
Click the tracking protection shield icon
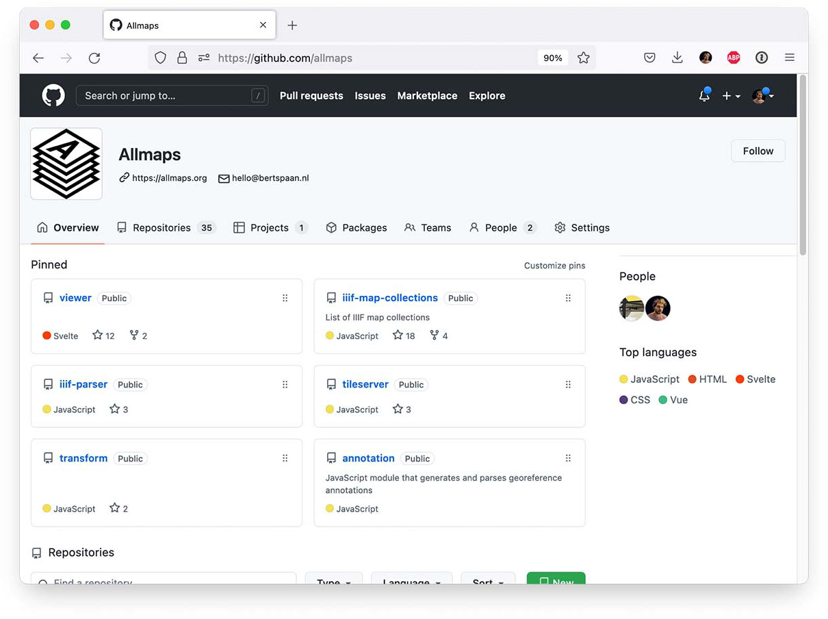(x=160, y=58)
